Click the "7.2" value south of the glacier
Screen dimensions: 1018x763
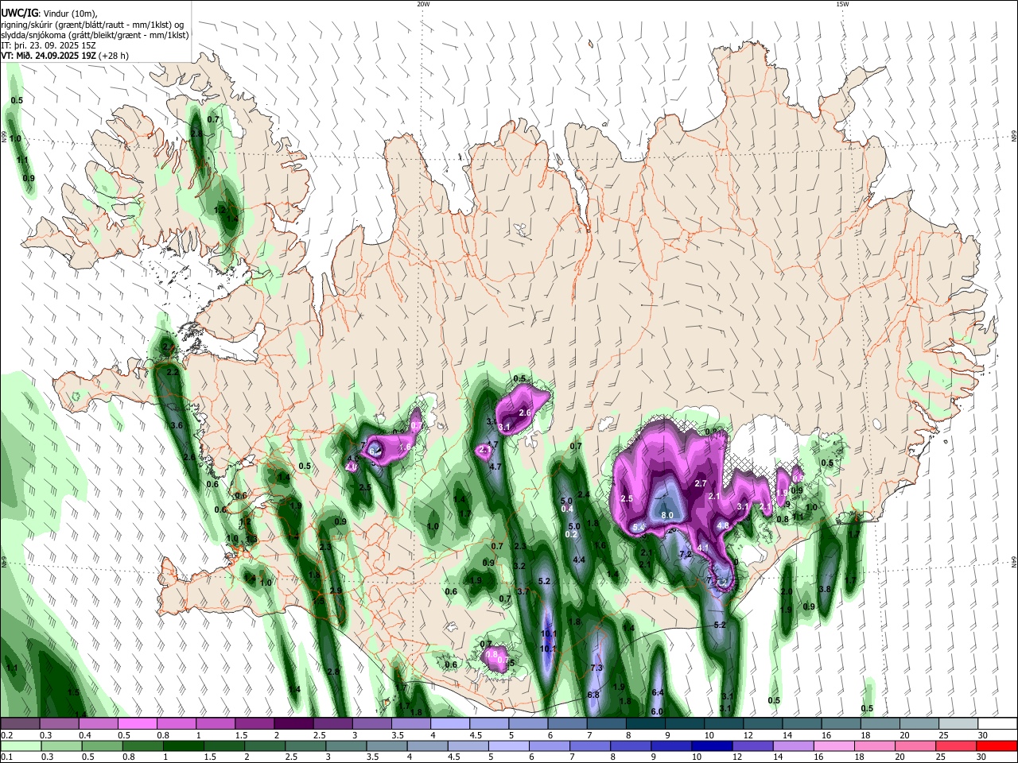point(686,554)
